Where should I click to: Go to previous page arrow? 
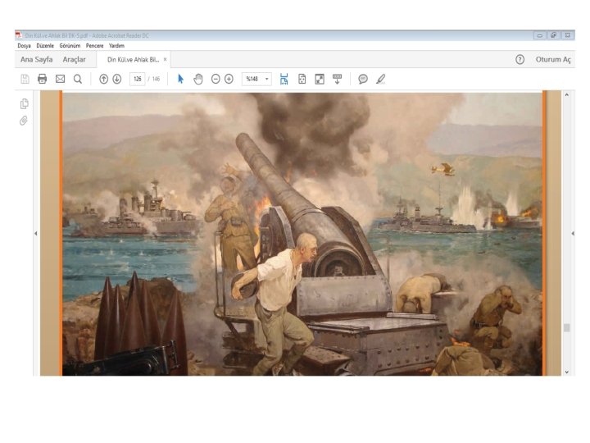point(103,79)
